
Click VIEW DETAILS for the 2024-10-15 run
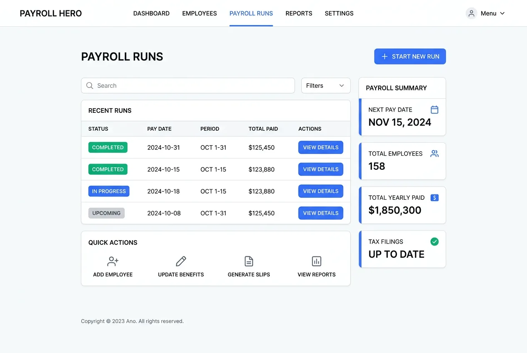point(321,169)
